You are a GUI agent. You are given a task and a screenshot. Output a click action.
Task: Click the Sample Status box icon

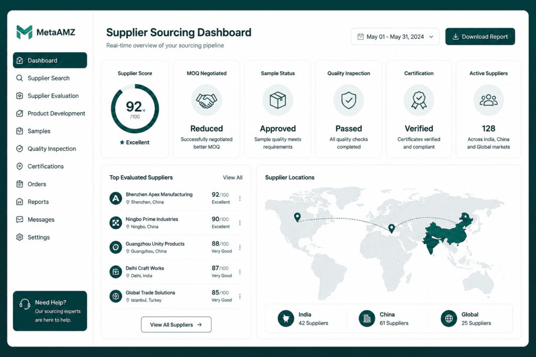click(x=277, y=100)
